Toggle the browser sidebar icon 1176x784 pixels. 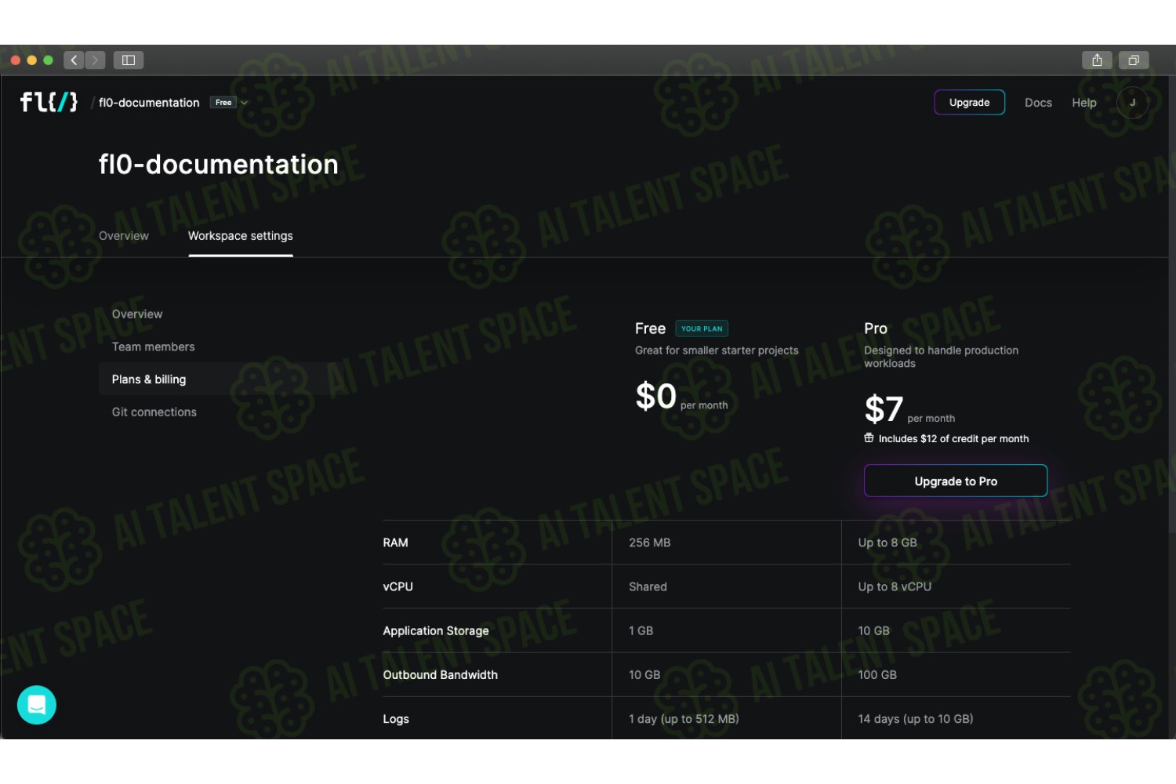point(129,60)
